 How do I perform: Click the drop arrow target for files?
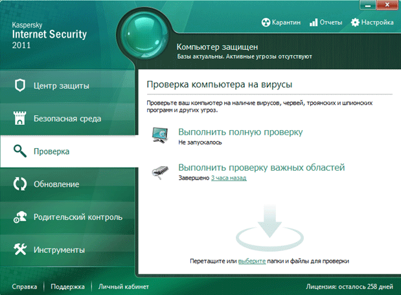tap(269, 228)
